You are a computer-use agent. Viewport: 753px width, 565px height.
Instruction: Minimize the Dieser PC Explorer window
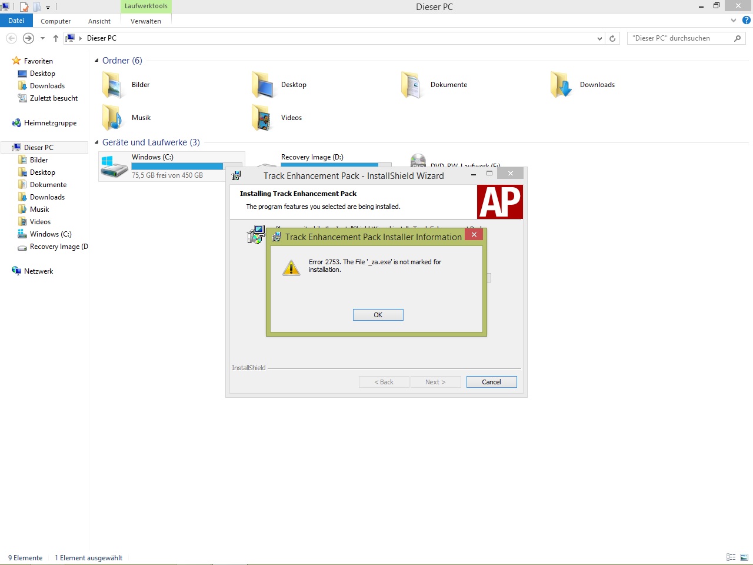[701, 6]
